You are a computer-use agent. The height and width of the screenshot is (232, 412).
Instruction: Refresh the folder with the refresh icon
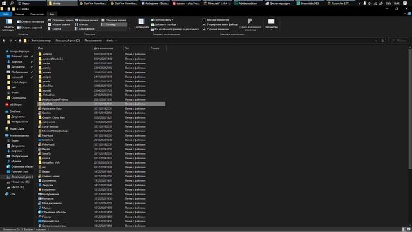pyautogui.click(x=382, y=41)
